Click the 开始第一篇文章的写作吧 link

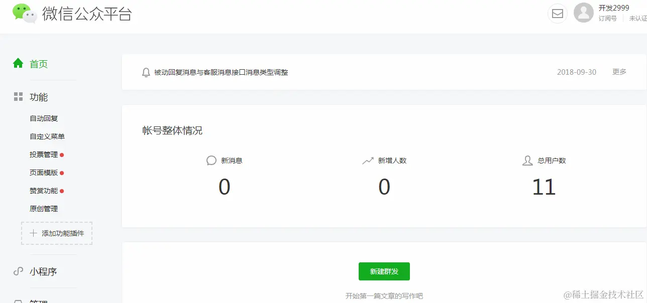click(x=384, y=295)
